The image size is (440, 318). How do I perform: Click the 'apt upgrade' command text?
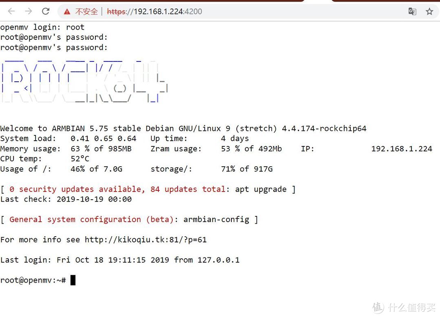click(261, 189)
